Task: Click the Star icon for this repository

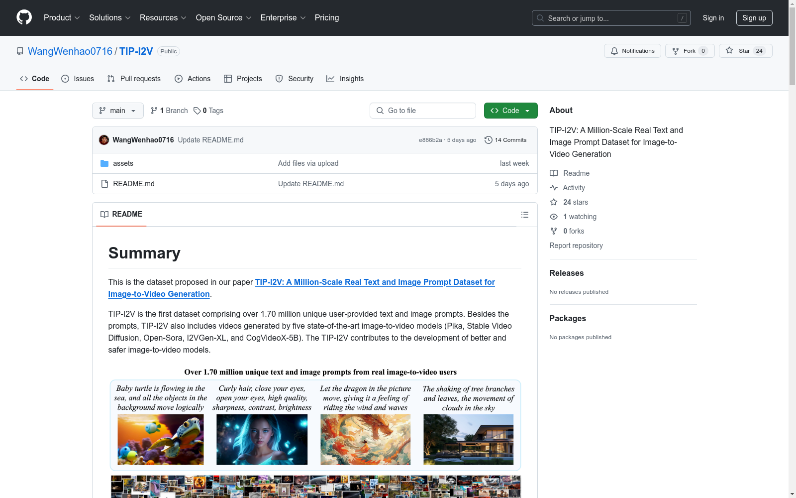Action: coord(729,50)
